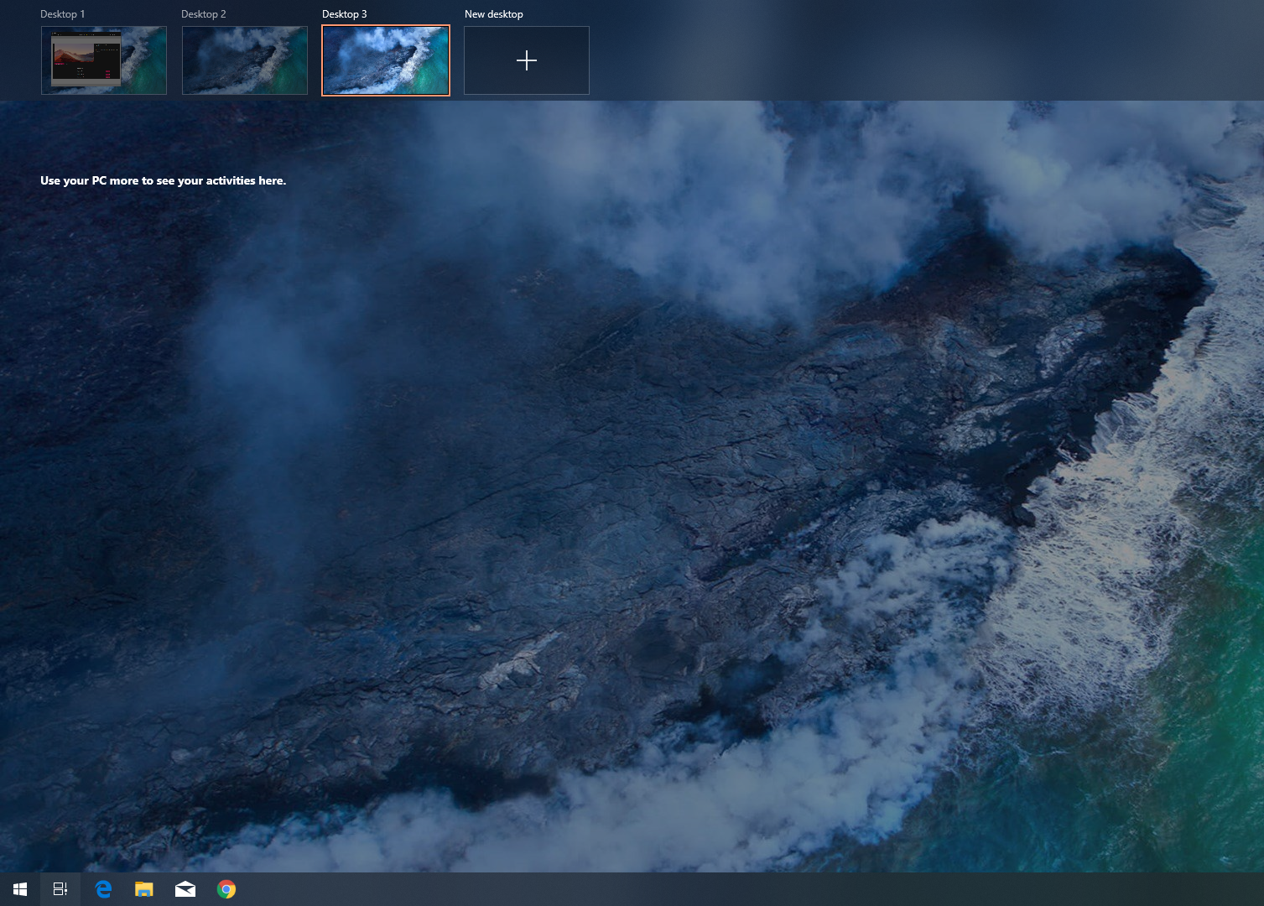Switch to Desktop 1 thumbnail

click(x=104, y=60)
